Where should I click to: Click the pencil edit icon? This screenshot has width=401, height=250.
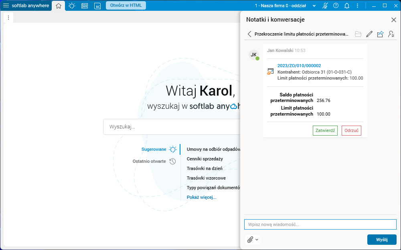(x=369, y=34)
